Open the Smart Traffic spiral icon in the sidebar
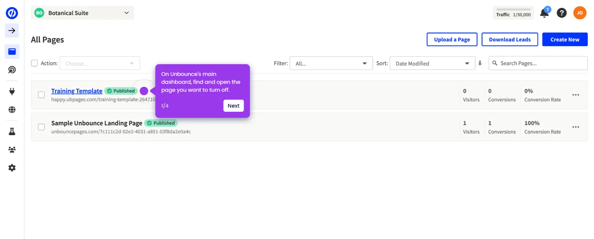The width and height of the screenshot is (594, 239). click(x=12, y=70)
